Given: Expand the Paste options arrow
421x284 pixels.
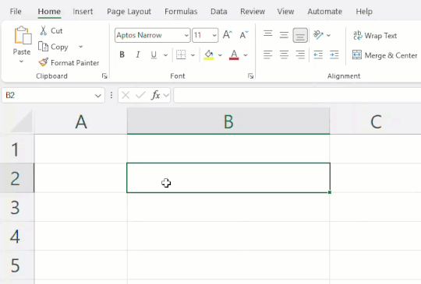Looking at the screenshot, I should 22,62.
